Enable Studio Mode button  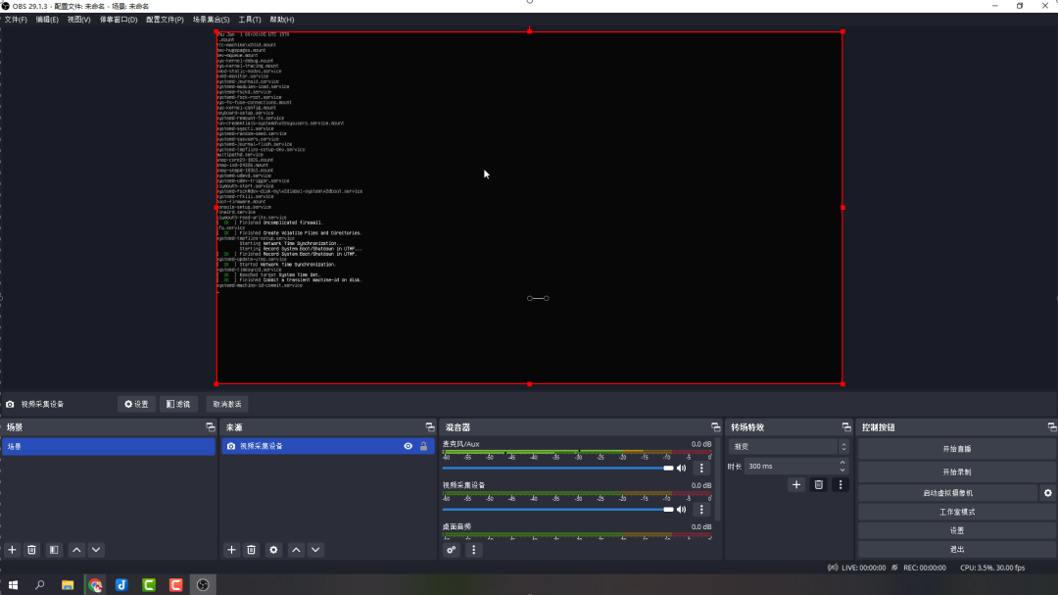coord(957,512)
